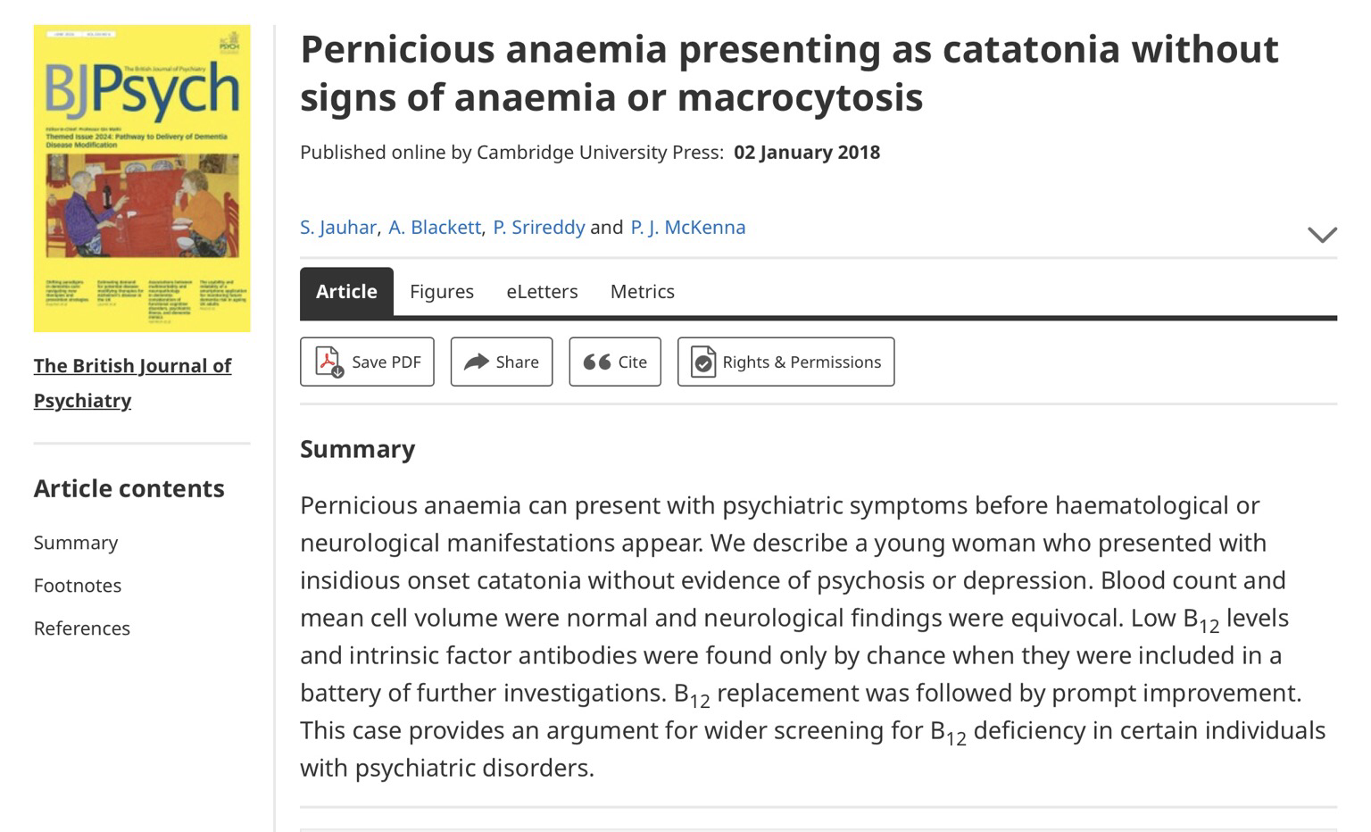Expand author details with the chevron

point(1322,234)
